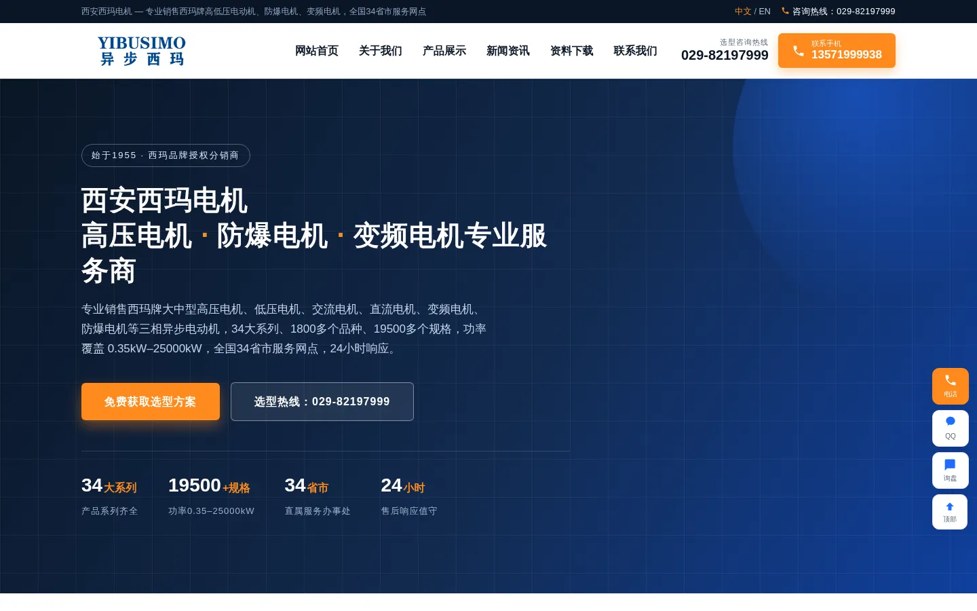Click 产品系列齐全 caption
The image size is (977, 611).
(110, 511)
